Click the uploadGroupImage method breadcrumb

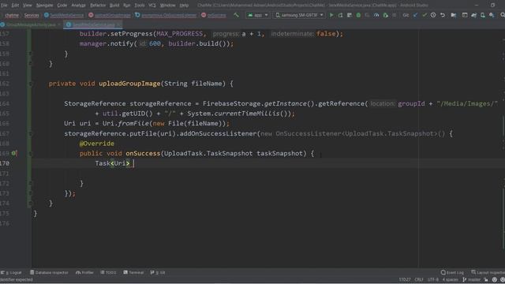[x=110, y=15]
